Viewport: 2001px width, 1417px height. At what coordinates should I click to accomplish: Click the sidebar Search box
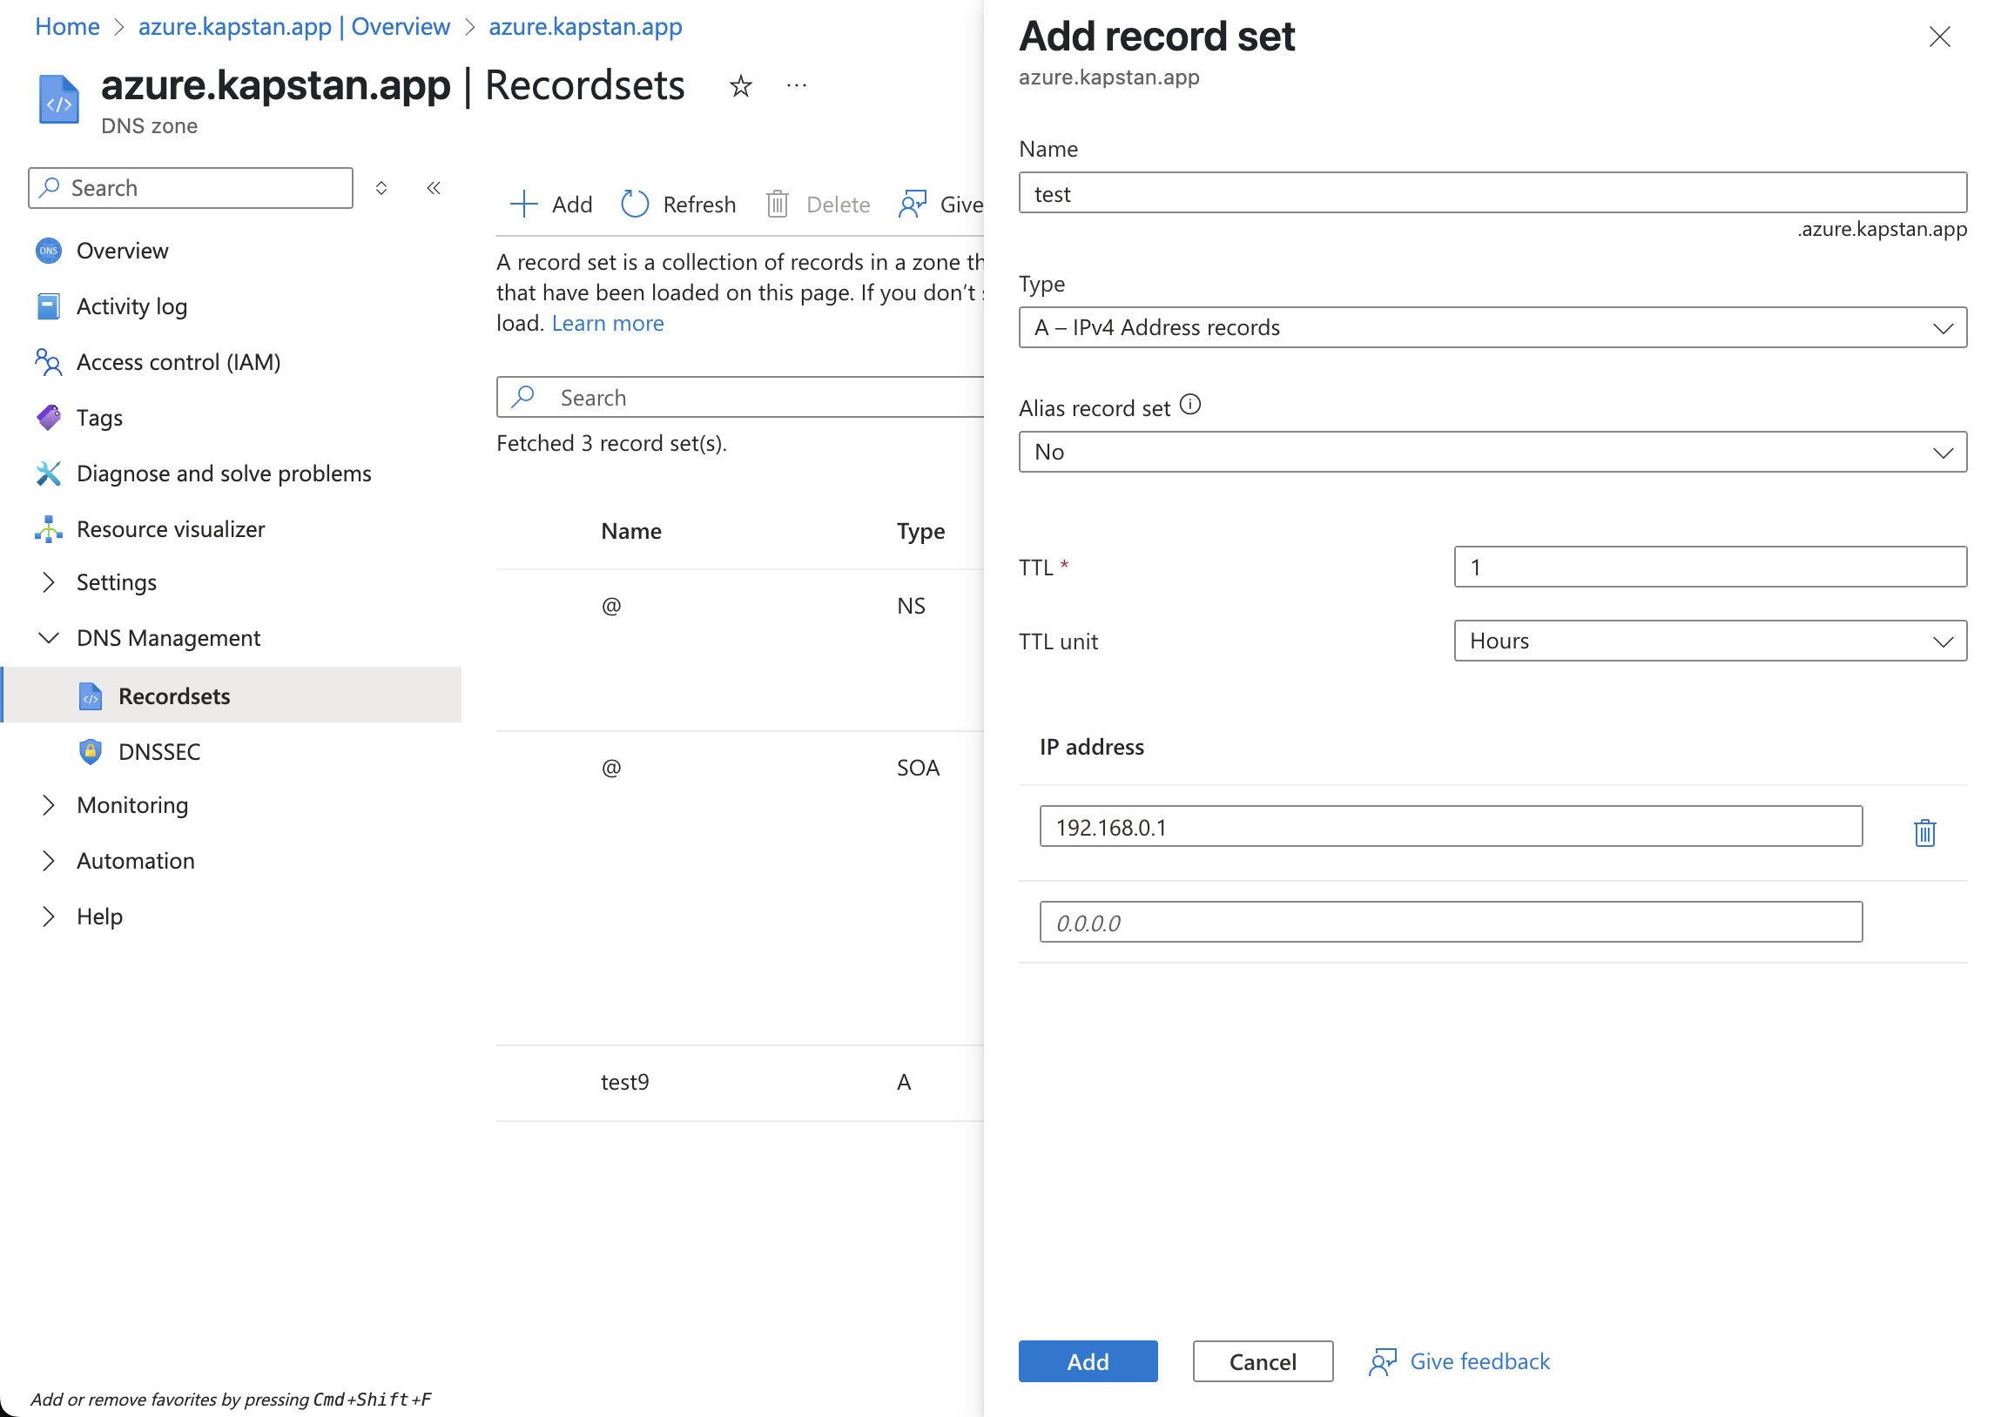click(190, 188)
